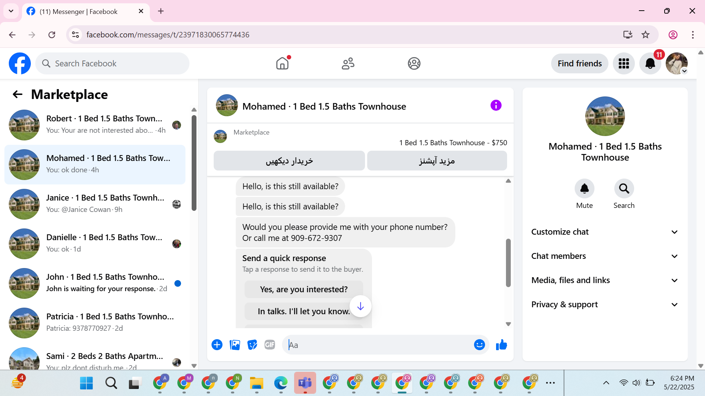Focus the Aa message input box
Viewport: 705px width, 396px height.
[x=378, y=345]
